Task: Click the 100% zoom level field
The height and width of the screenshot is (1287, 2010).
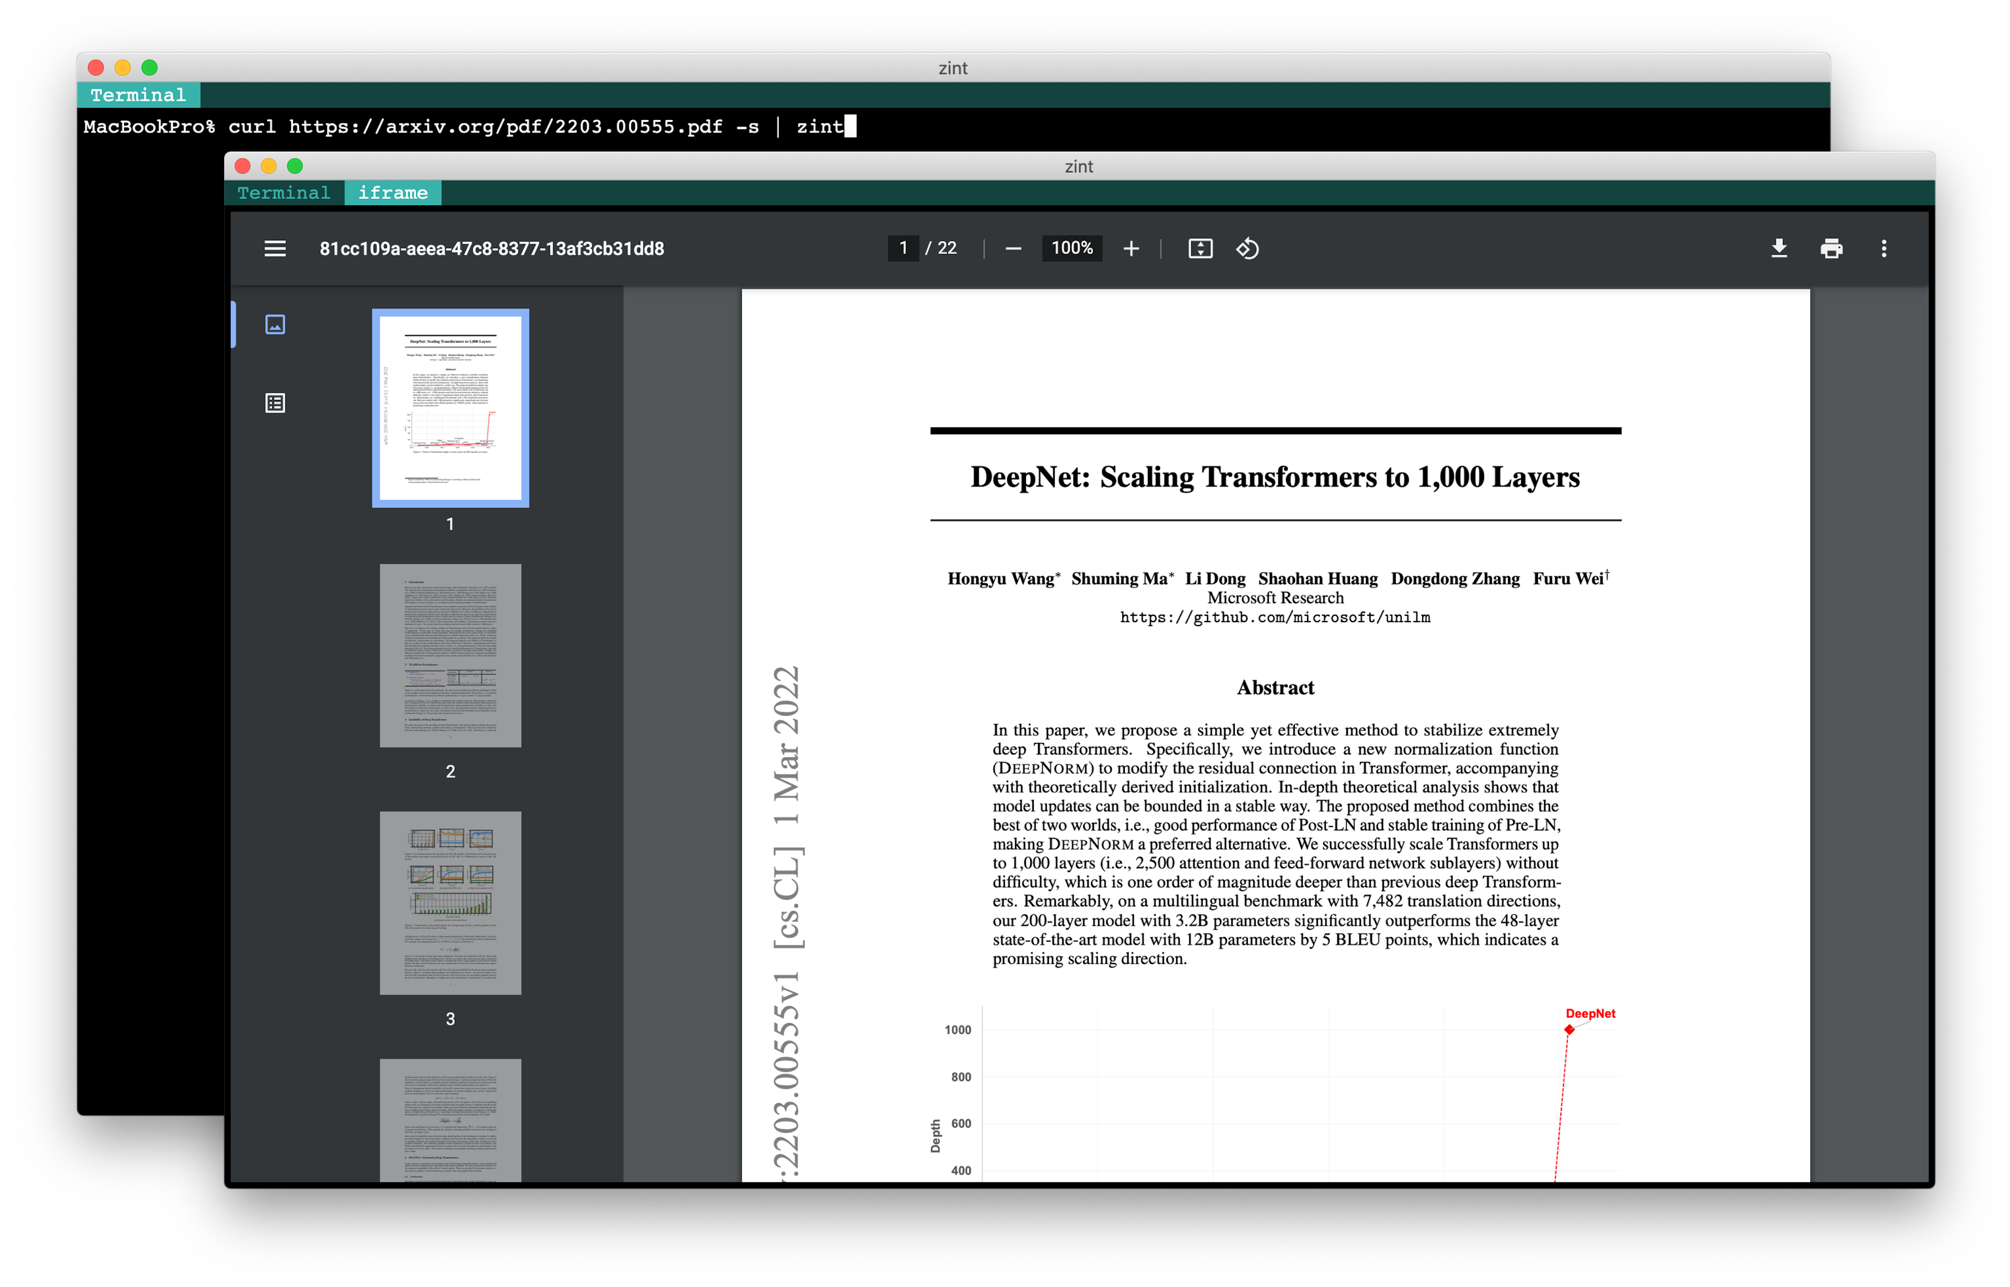Action: [x=1071, y=248]
